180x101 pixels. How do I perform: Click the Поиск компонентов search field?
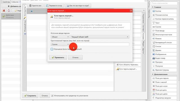[164, 3]
